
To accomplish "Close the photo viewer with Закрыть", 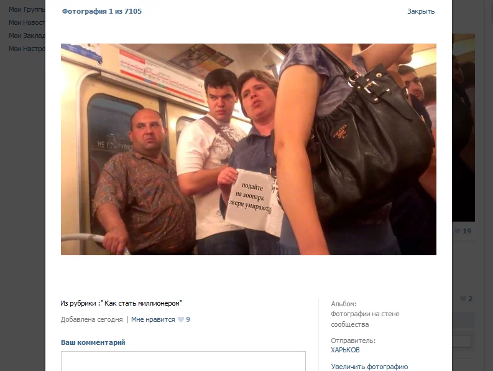I will [x=421, y=11].
